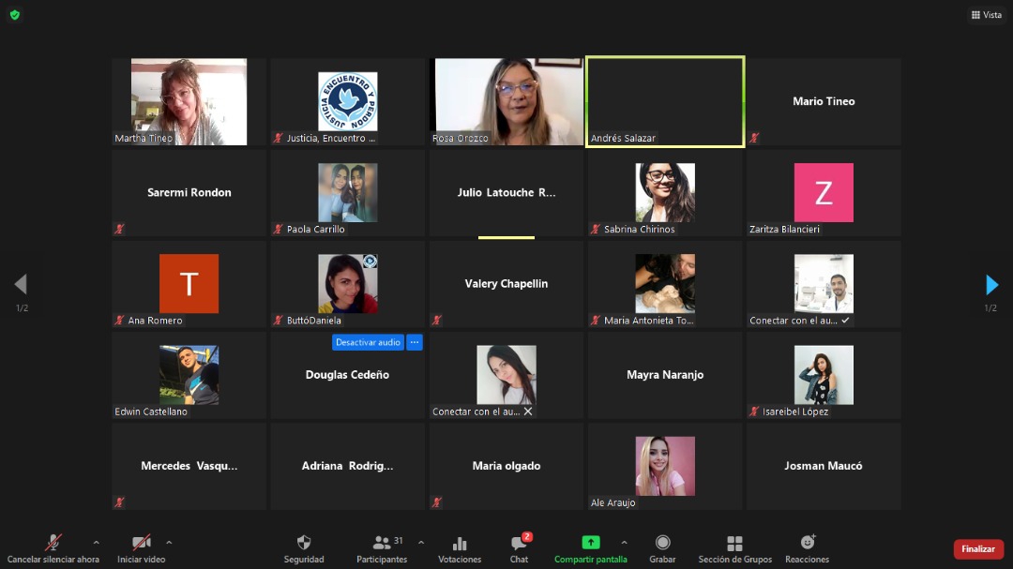Viewport: 1013px width, 569px height.
Task: Click the muted mic icon beside Sabrina Chirinos
Action: (x=596, y=229)
